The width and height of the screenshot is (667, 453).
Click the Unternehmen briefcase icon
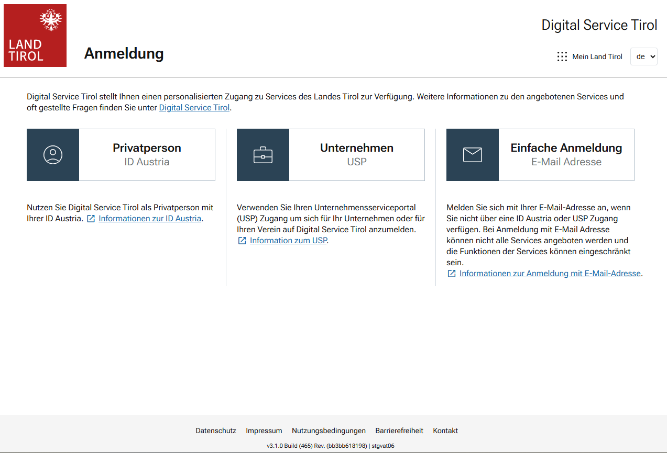pyautogui.click(x=263, y=155)
